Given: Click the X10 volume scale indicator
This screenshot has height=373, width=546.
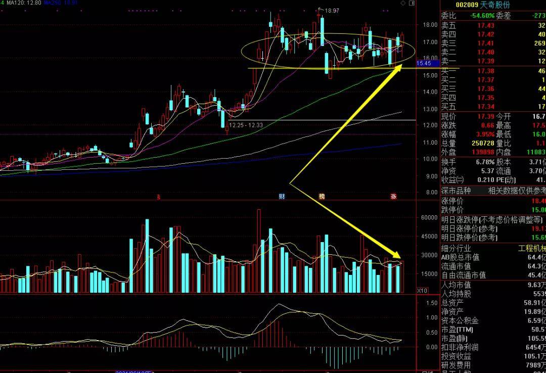Looking at the screenshot, I should [422, 291].
